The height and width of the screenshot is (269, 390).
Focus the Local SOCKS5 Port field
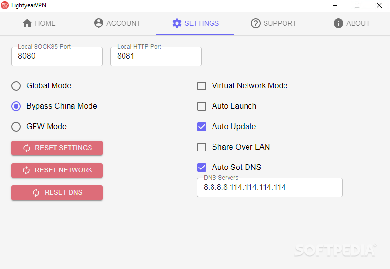(57, 56)
